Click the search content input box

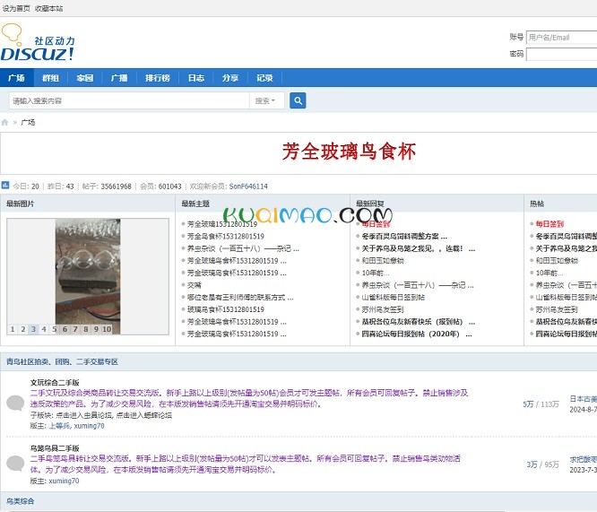pyautogui.click(x=129, y=100)
